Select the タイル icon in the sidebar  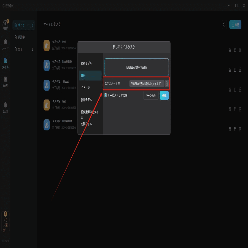pyautogui.click(x=5, y=61)
